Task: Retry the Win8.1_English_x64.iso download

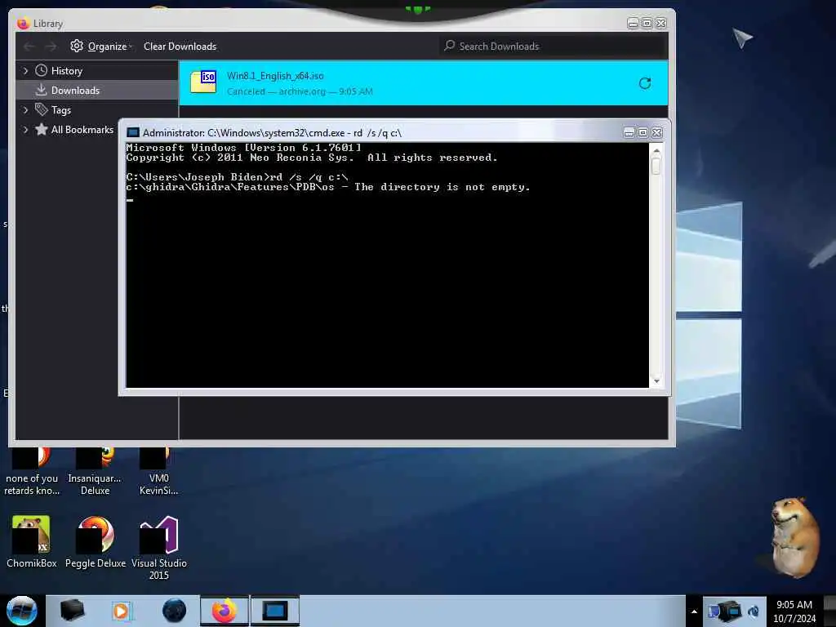Action: click(x=645, y=83)
